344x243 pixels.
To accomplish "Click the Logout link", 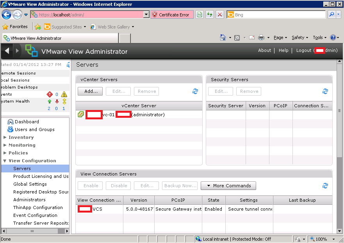I will click(304, 50).
